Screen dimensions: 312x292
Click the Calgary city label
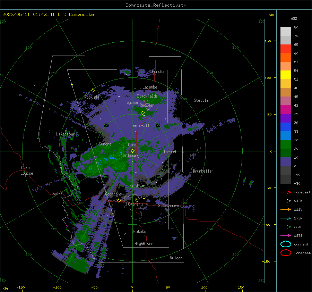[x=135, y=204]
